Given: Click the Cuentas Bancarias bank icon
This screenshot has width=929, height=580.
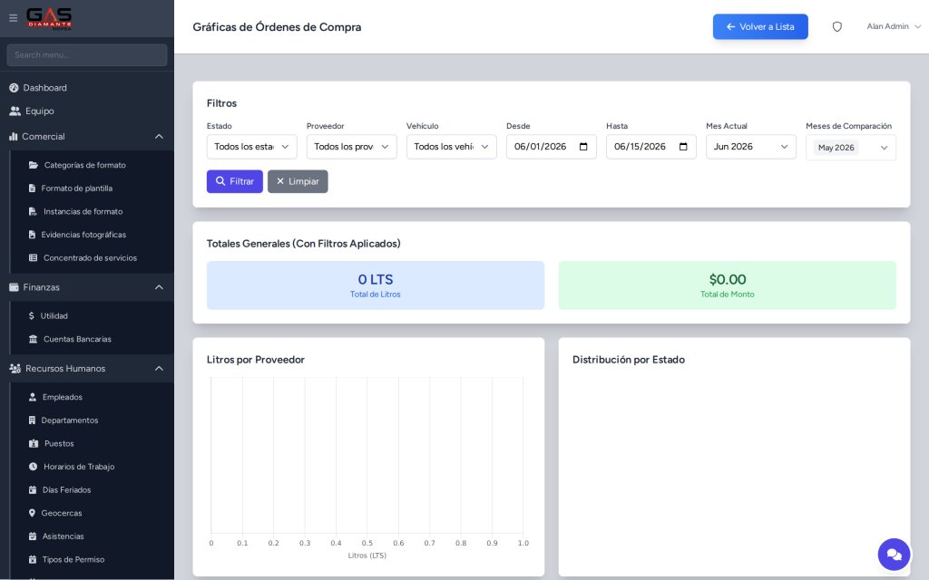Looking at the screenshot, I should (34, 339).
